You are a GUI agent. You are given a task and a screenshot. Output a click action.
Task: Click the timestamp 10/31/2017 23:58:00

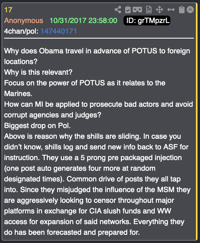[83, 21]
